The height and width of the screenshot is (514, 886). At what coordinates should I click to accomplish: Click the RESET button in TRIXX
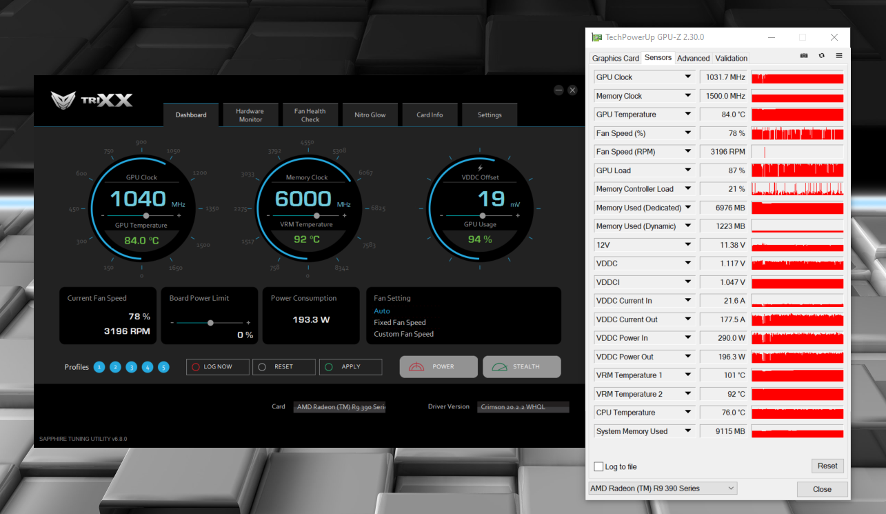coord(284,367)
